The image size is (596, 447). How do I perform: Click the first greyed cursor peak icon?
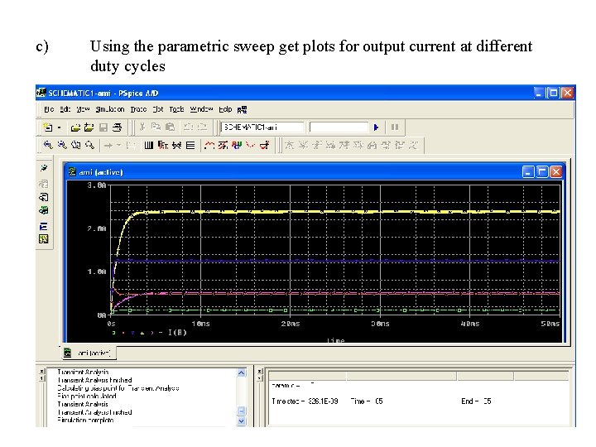click(290, 145)
